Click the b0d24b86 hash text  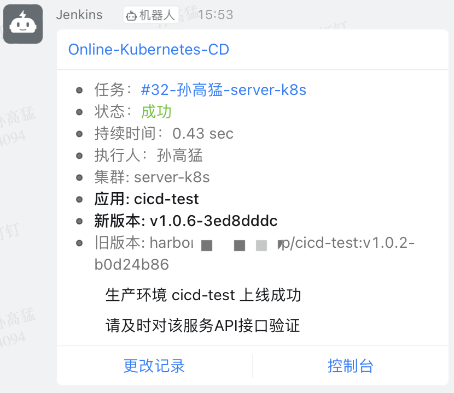[132, 264]
